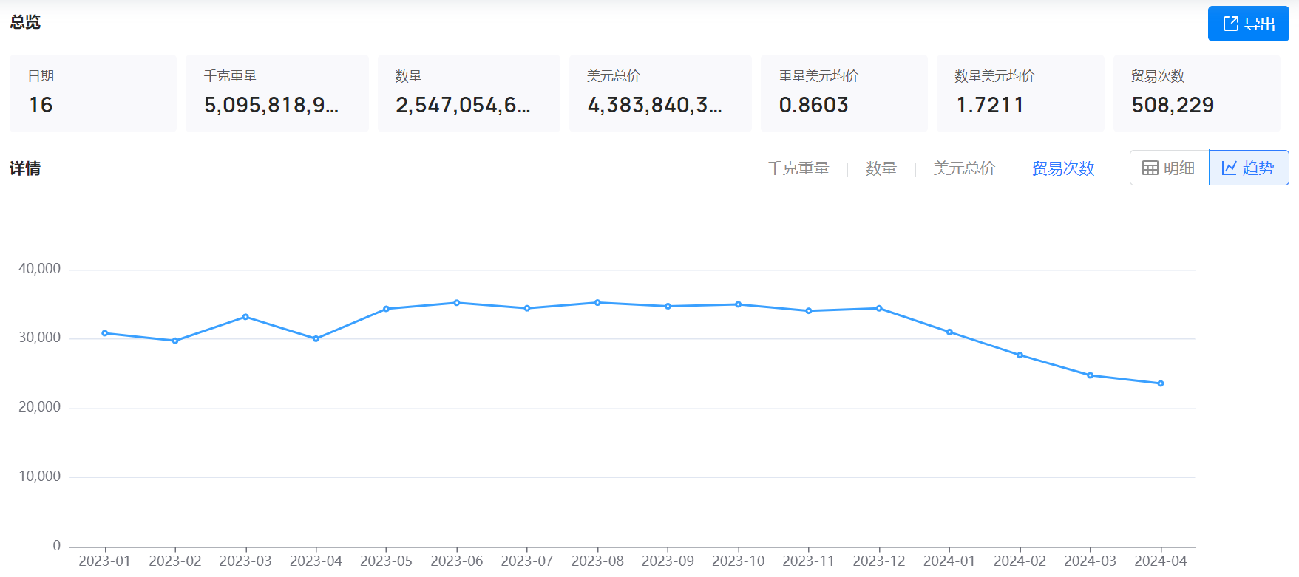Click the data point at 2023-06
1299x577 pixels.
(x=457, y=303)
